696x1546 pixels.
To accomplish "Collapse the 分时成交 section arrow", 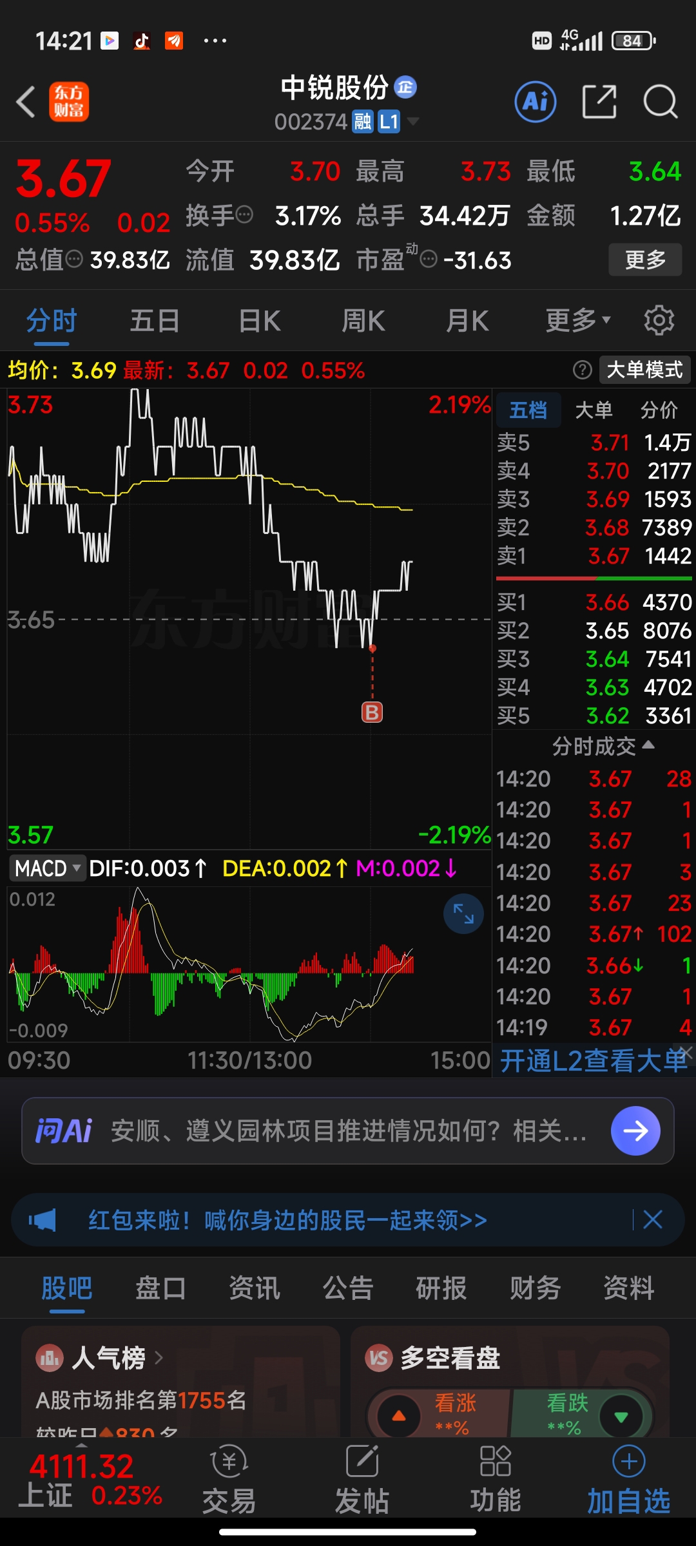I will (648, 745).
